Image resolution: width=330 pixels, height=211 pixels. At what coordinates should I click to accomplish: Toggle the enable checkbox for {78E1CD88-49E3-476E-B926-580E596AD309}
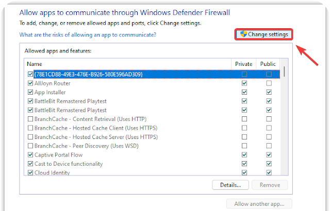pos(30,74)
